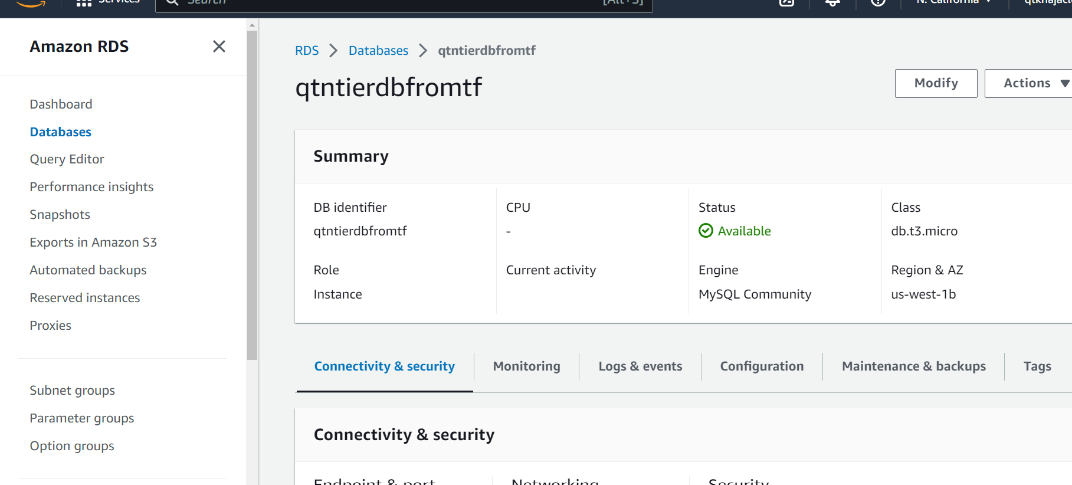Click the us-west-1b availability zone value
Image resolution: width=1072 pixels, height=485 pixels.
pos(923,294)
